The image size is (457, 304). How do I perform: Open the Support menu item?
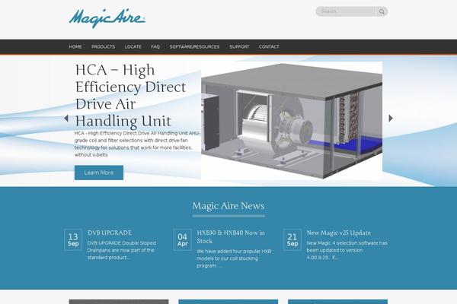(x=239, y=46)
